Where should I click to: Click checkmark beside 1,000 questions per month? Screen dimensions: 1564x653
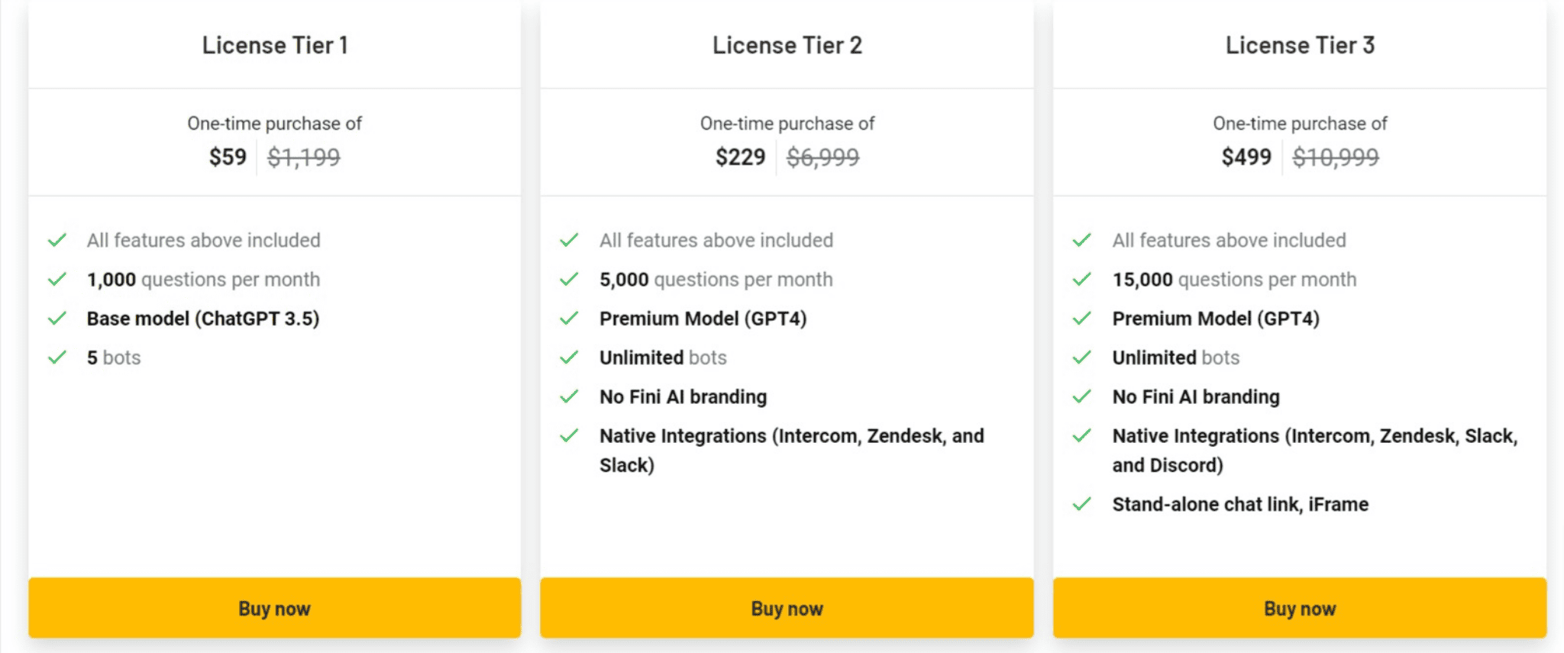57,280
